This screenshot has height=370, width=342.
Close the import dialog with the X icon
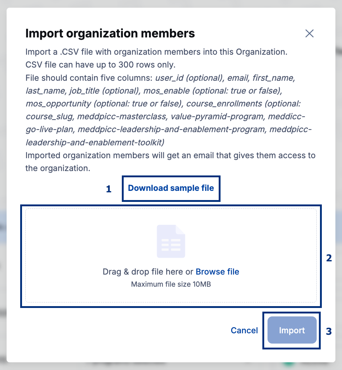(309, 34)
